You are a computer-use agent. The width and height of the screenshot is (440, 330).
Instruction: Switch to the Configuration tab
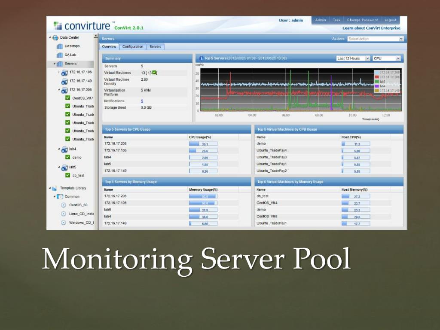pos(132,46)
